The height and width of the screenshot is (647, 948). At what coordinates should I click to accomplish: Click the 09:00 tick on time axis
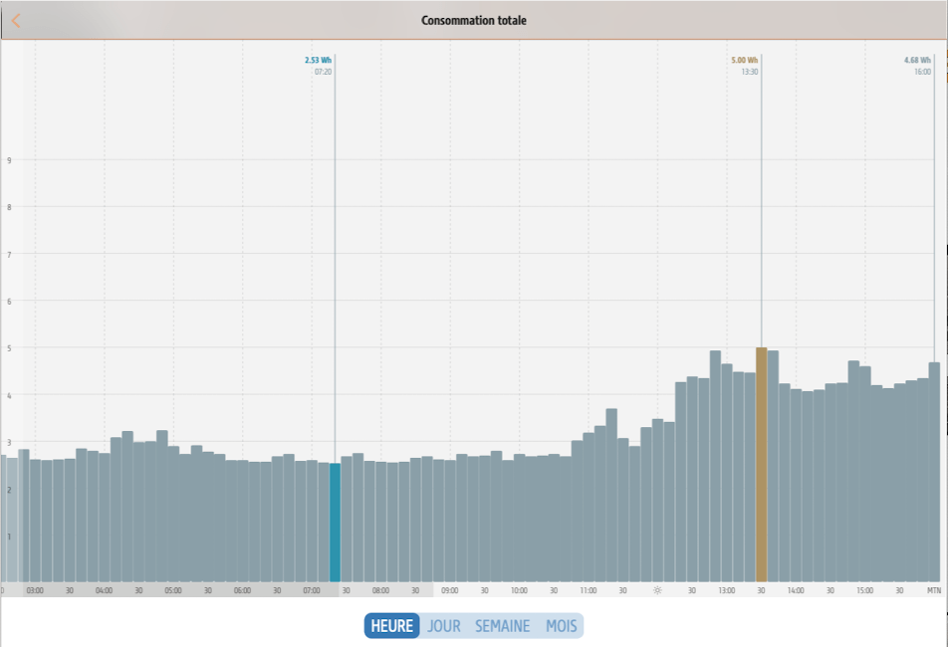(450, 590)
